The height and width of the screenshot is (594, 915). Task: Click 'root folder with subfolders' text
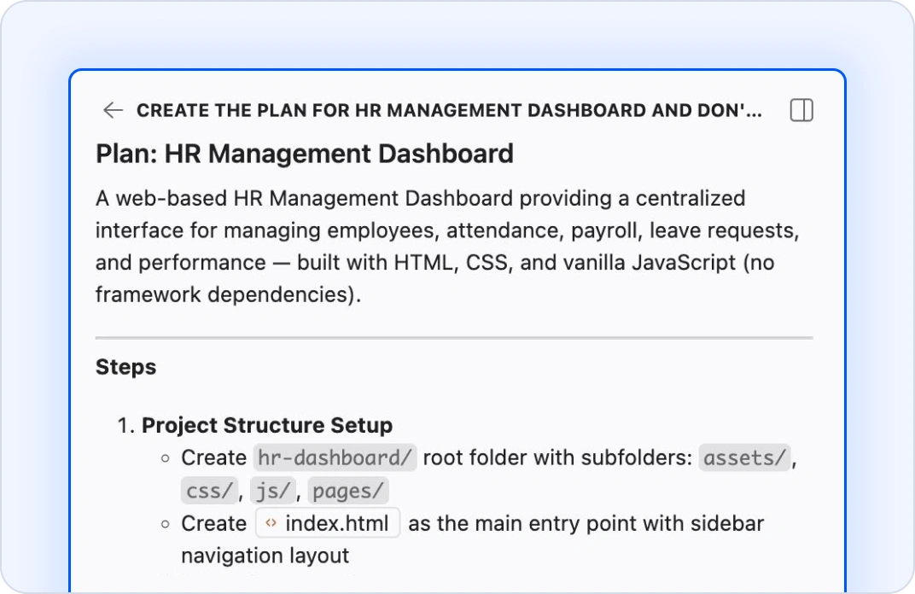point(557,458)
